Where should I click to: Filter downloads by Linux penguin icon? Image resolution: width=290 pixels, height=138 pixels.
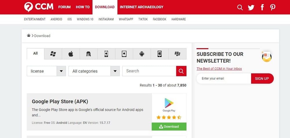tap(88, 54)
